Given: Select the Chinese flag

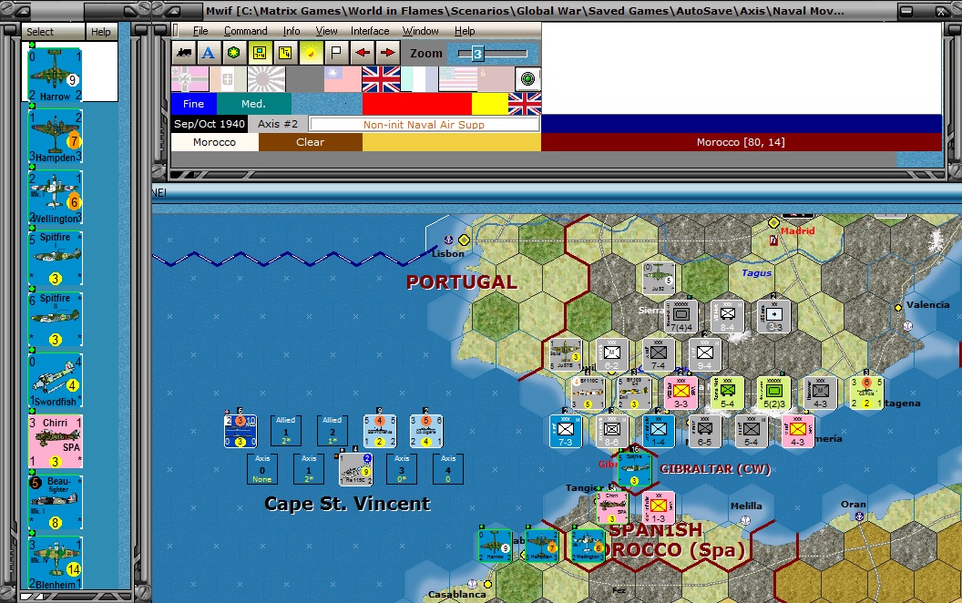Looking at the screenshot, I should point(343,79).
